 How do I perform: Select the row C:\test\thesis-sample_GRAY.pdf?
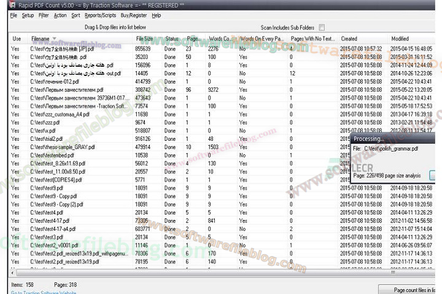pos(180,147)
